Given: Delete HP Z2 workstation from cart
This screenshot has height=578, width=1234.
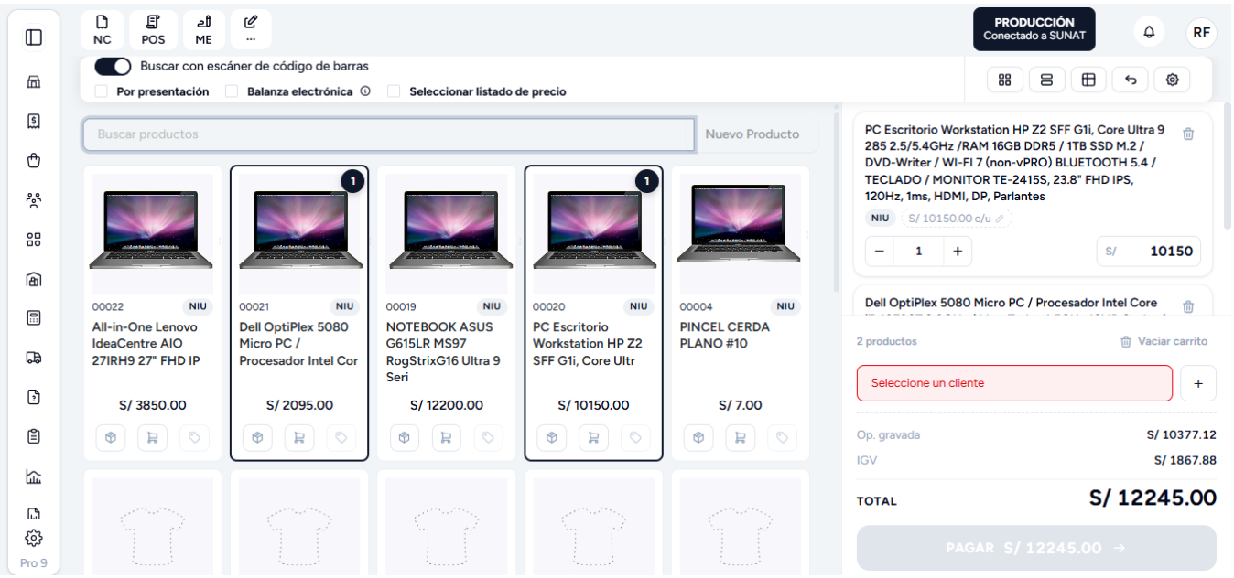Looking at the screenshot, I should [x=1188, y=134].
